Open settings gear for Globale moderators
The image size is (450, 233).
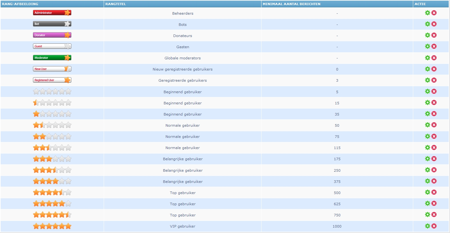[x=427, y=58]
